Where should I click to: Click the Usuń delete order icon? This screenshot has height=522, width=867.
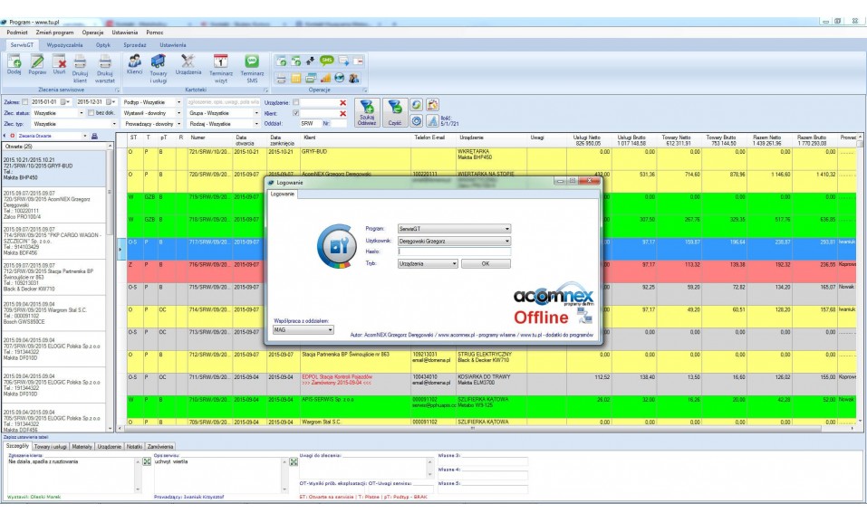(x=59, y=66)
